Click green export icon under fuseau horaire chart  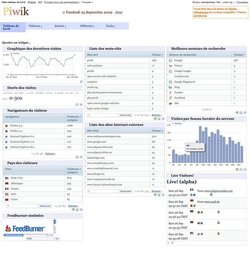tap(237, 169)
